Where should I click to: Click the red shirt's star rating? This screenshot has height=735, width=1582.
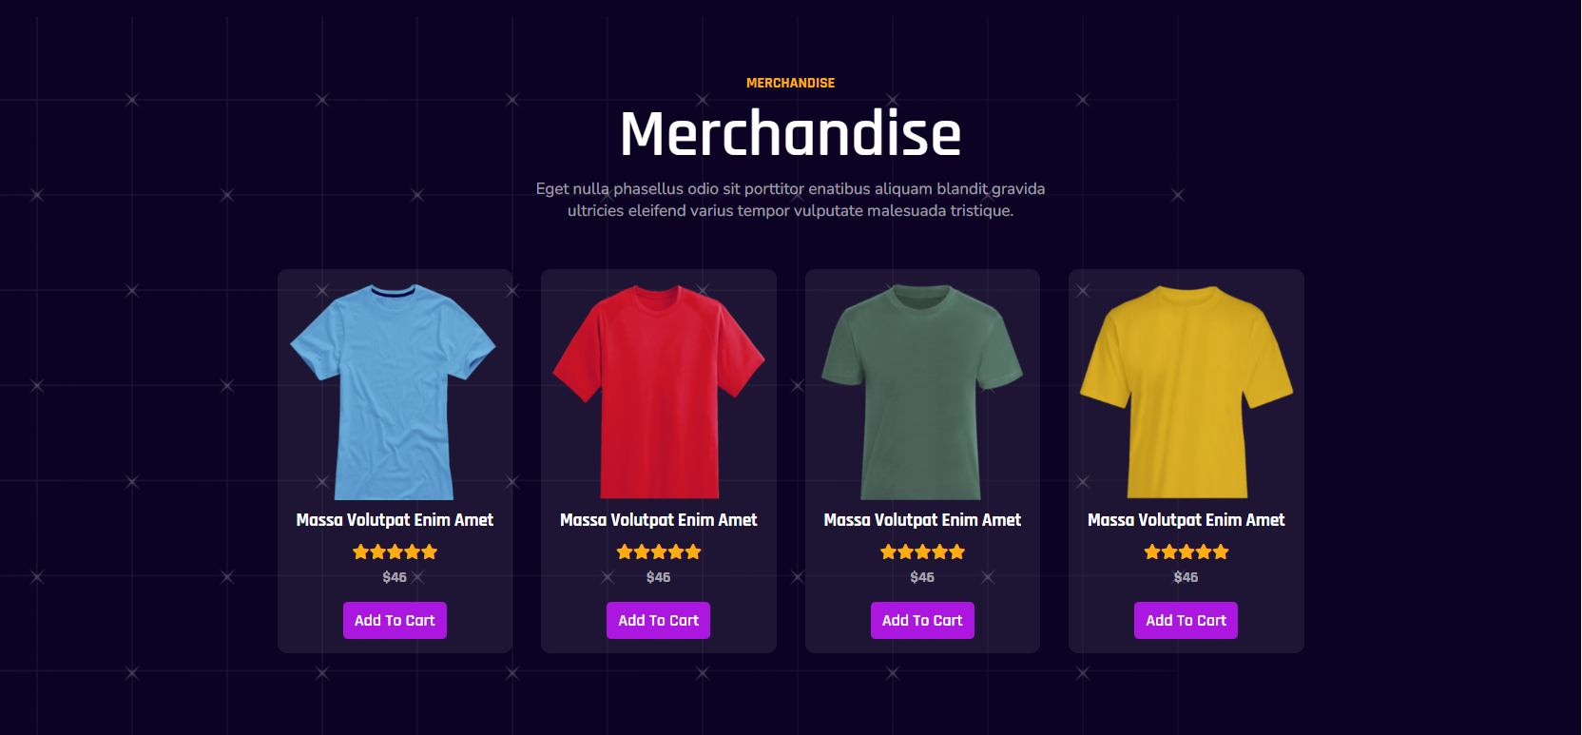[658, 551]
